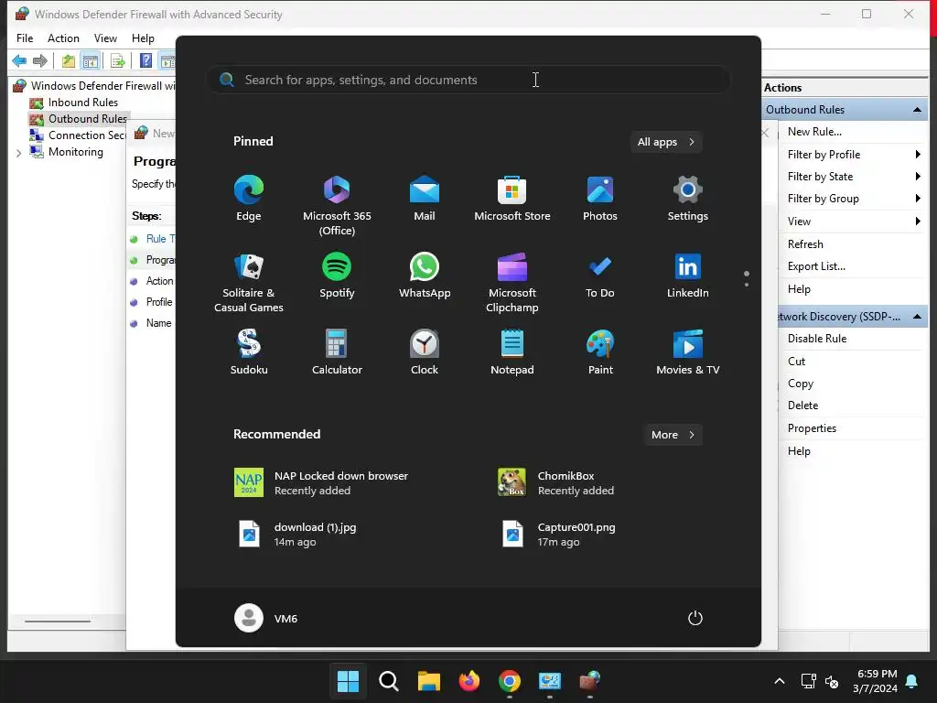Viewport: 937px width, 703px height.
Task: Open the Help menu in Firewall window
Action: tap(143, 38)
